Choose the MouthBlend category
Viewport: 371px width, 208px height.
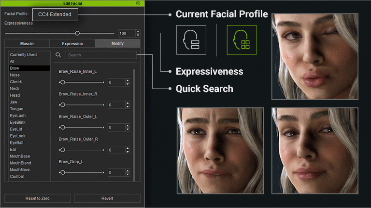coord(20,163)
